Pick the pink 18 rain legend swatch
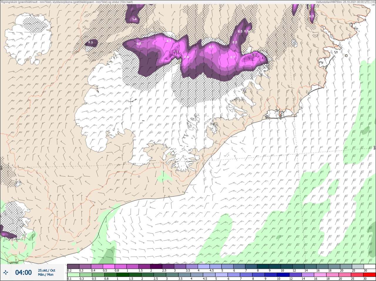The image size is (376, 281). click(x=333, y=275)
